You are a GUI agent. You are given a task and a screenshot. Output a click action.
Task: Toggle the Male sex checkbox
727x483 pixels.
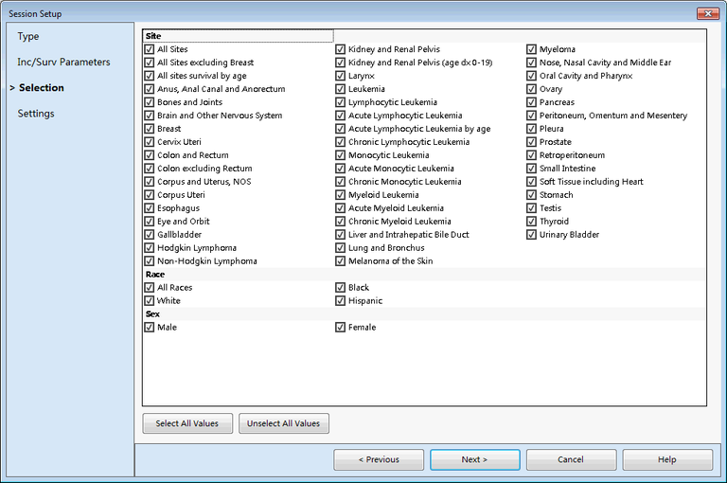pos(150,328)
